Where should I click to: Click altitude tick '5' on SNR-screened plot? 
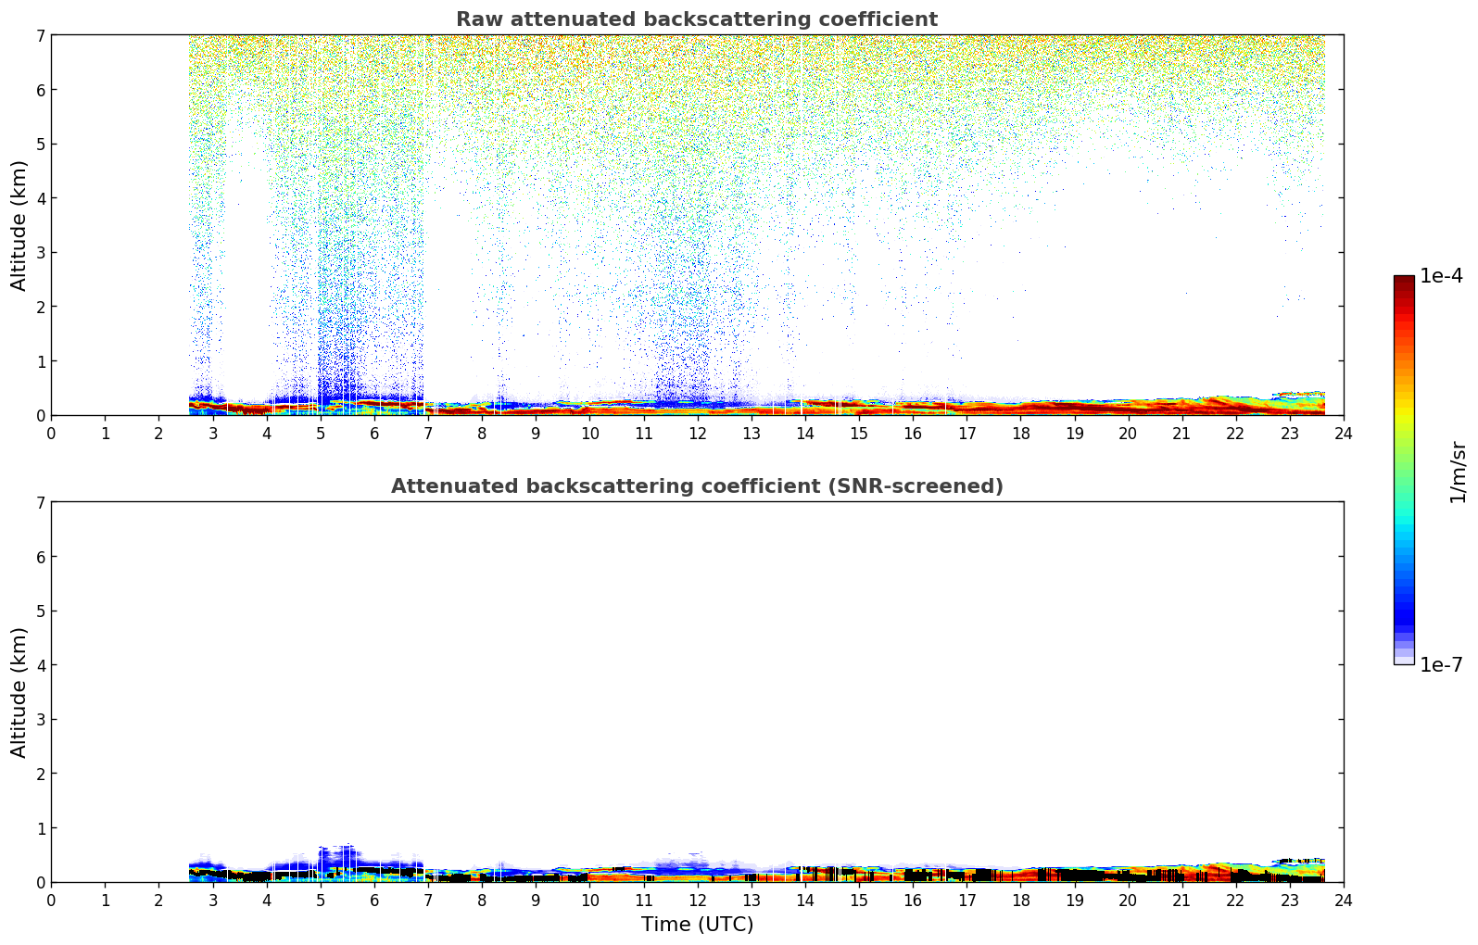40,611
